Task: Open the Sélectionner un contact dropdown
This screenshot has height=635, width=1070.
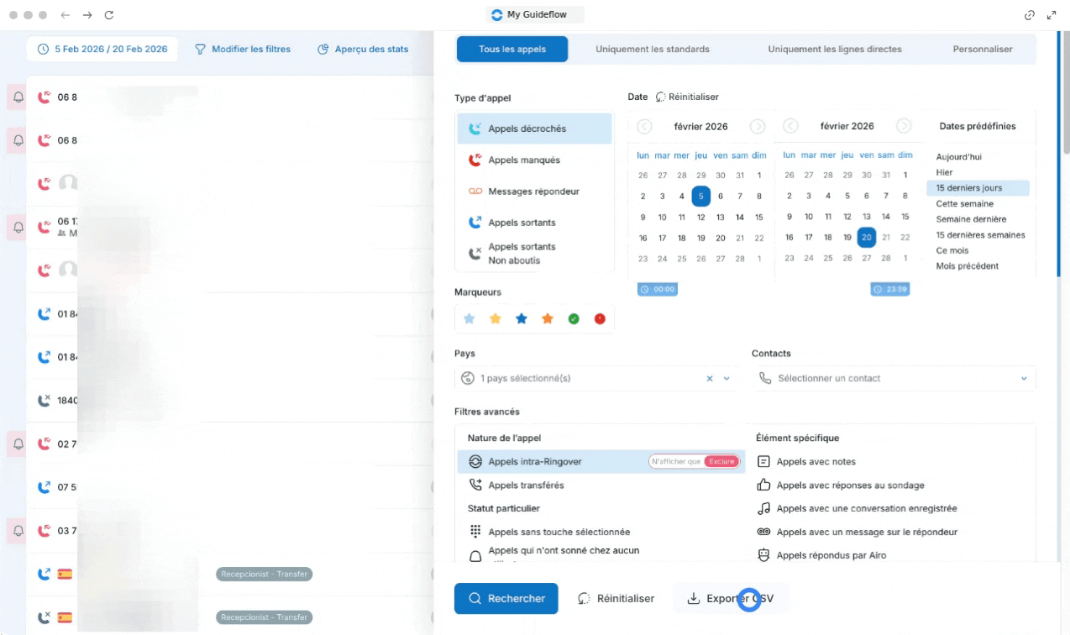Action: tap(893, 379)
